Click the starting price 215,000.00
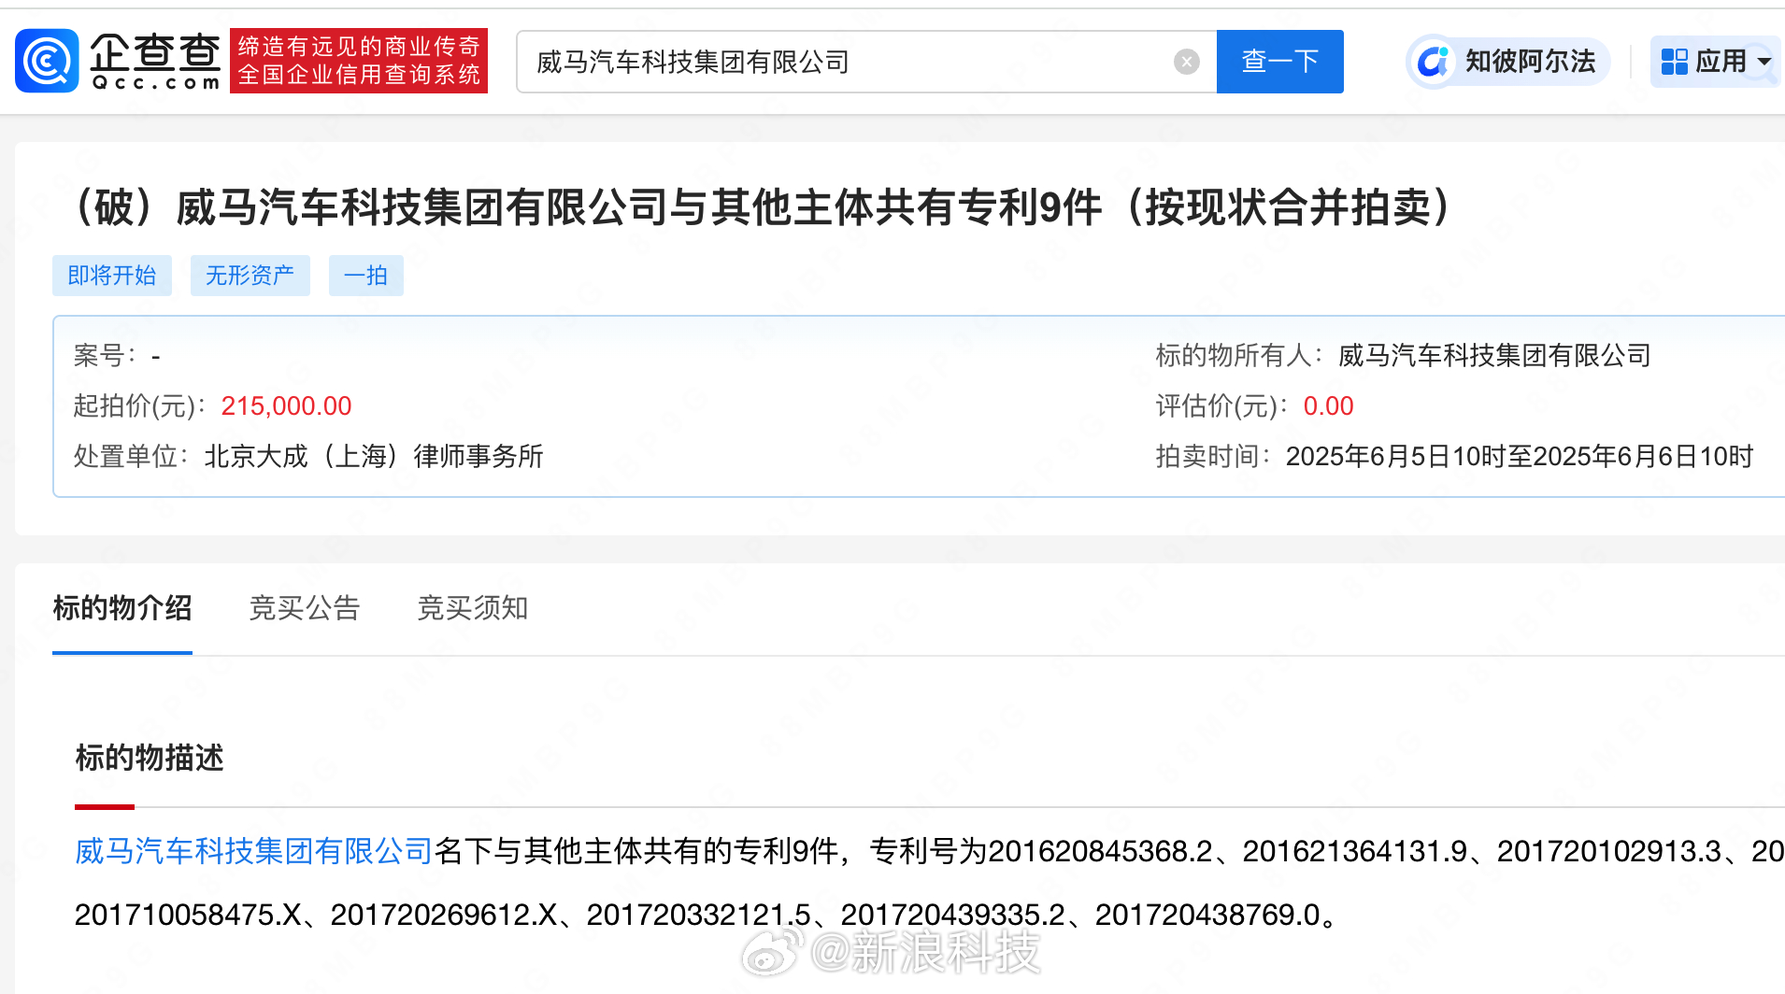The height and width of the screenshot is (994, 1785). click(x=286, y=405)
